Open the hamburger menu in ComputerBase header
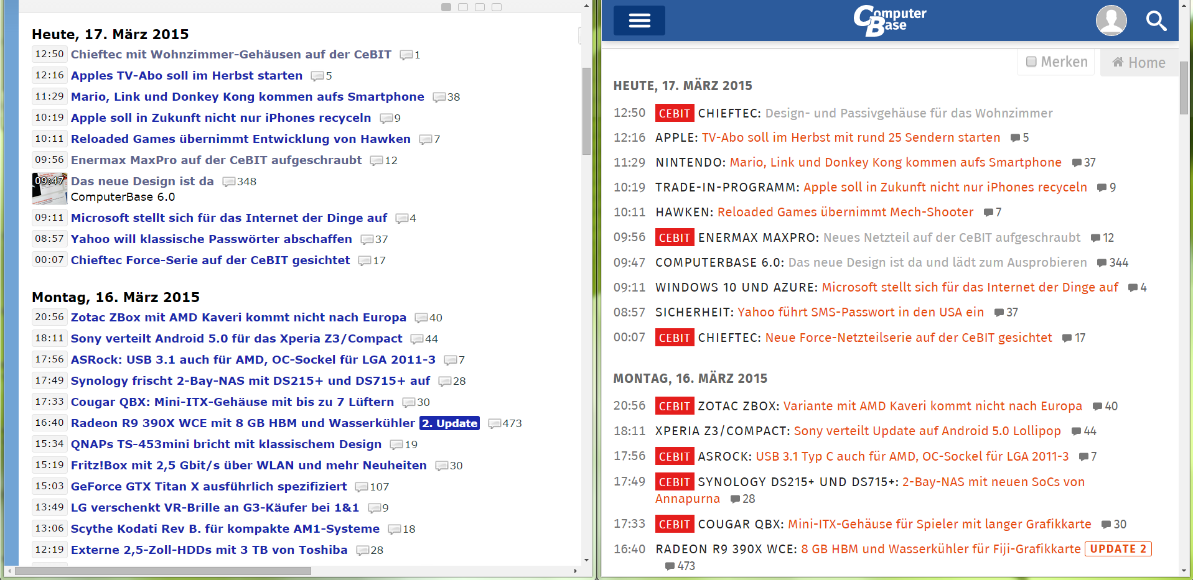This screenshot has width=1193, height=580. point(639,21)
